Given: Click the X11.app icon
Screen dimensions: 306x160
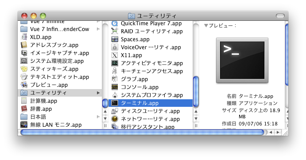Looking at the screenshot, I should [115, 55].
